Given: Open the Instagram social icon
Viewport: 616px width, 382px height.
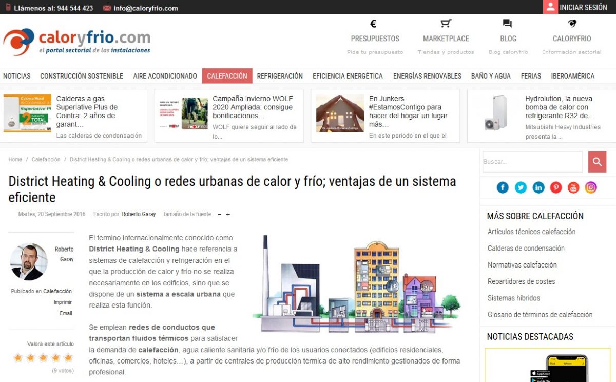Looking at the screenshot, I should point(591,187).
